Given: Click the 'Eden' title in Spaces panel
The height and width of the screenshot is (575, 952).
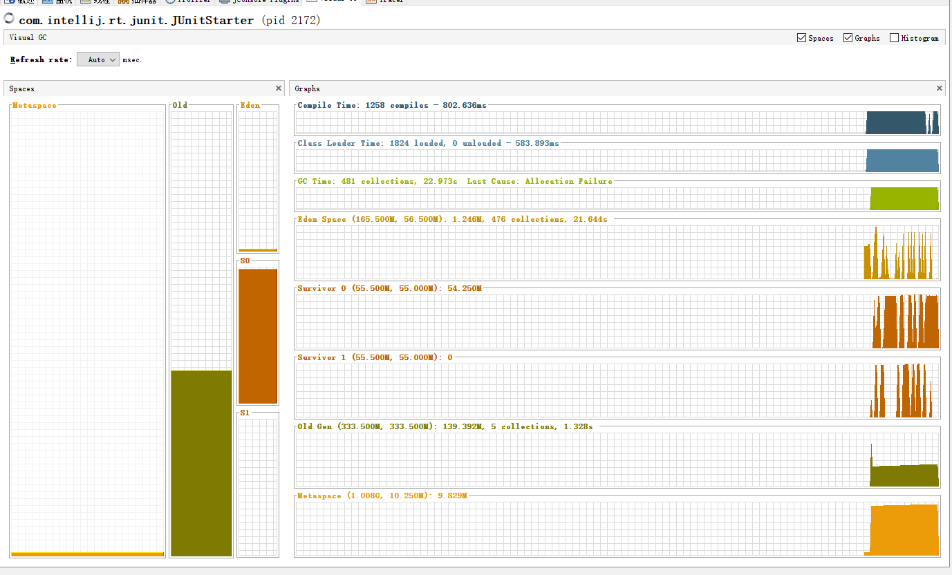Looking at the screenshot, I should click(x=250, y=105).
